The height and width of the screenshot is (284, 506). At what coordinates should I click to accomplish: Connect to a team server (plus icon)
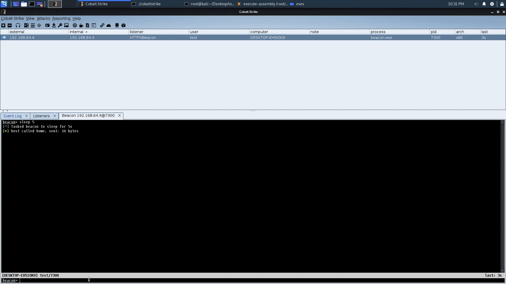3,26
